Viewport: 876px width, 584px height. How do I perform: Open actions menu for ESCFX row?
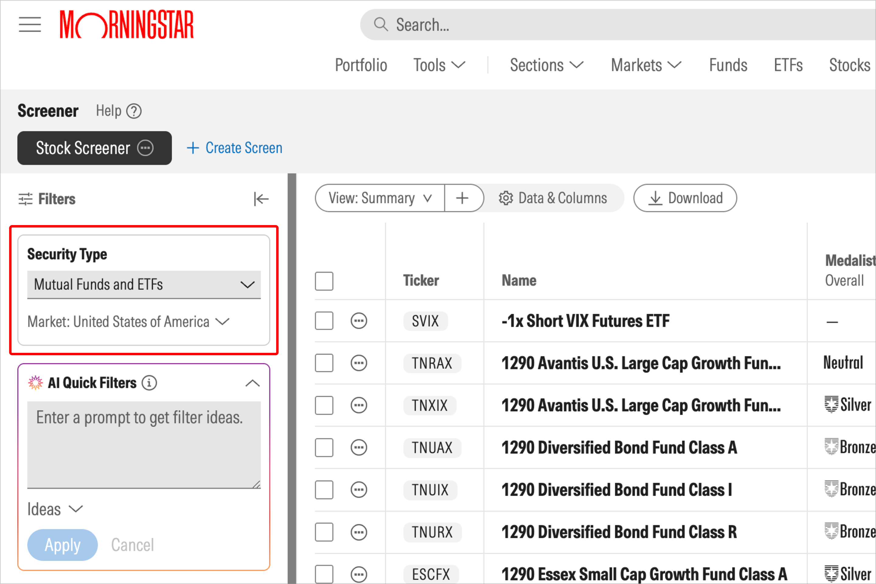pyautogui.click(x=359, y=574)
